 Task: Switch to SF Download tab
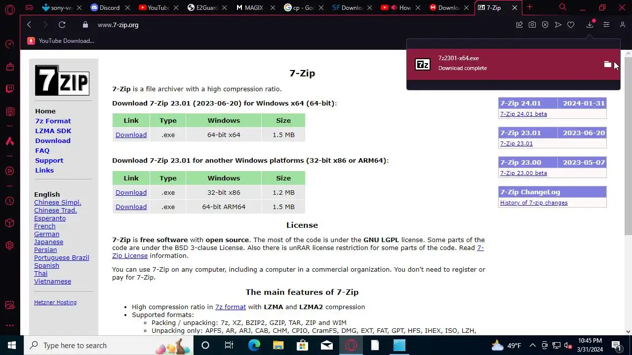coord(352,7)
